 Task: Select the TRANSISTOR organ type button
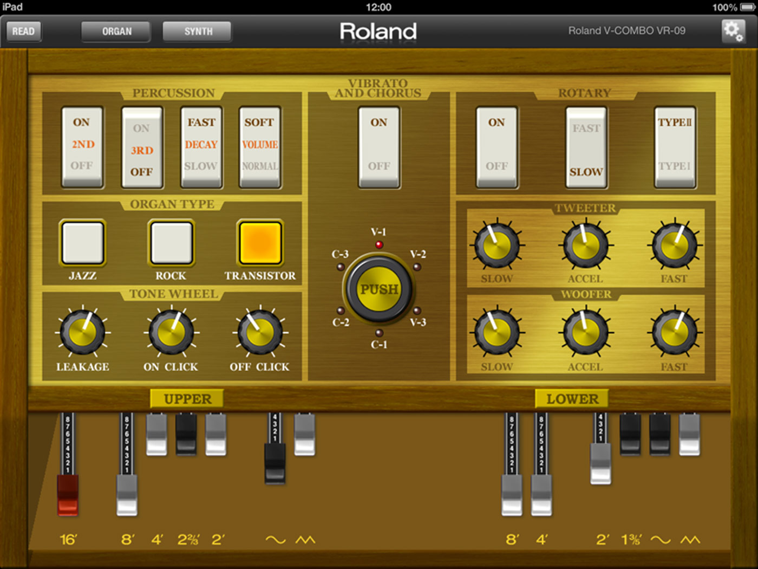tap(260, 242)
